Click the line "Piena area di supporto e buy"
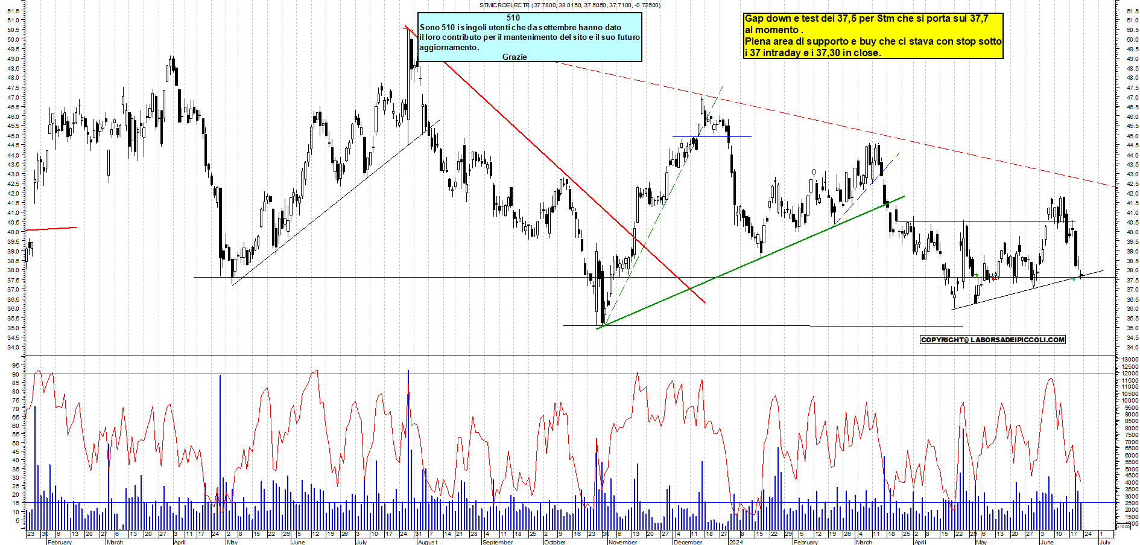Screen dimensions: 1140x545 (873, 42)
